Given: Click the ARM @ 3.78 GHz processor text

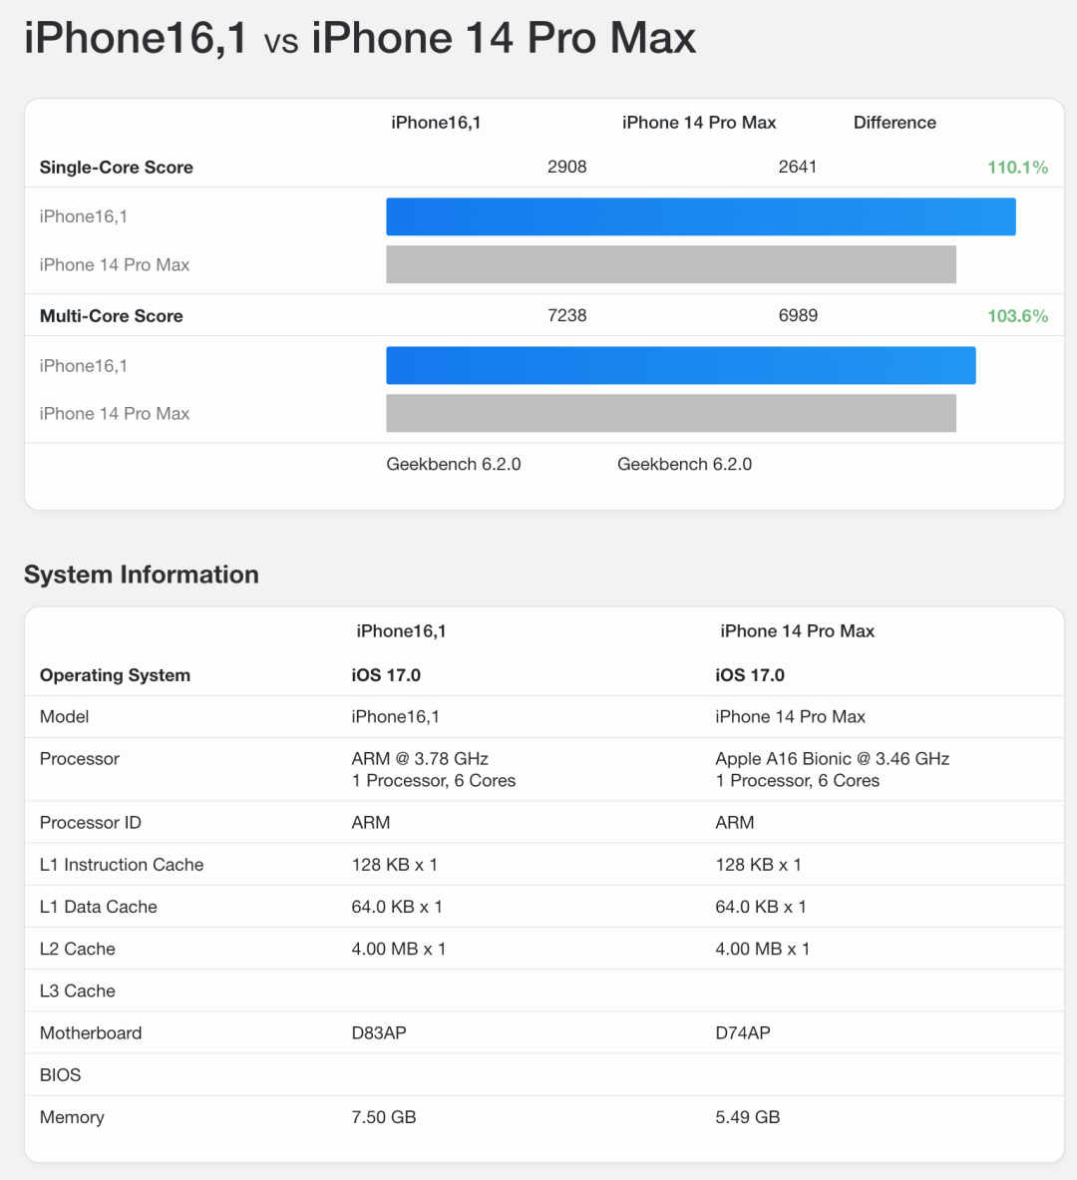Looking at the screenshot, I should coord(420,759).
